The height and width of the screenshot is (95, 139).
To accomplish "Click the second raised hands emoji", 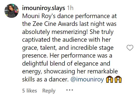I will [x=118, y=79].
